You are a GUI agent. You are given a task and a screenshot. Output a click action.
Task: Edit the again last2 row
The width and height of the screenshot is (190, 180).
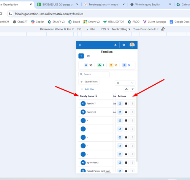pyautogui.click(x=120, y=163)
